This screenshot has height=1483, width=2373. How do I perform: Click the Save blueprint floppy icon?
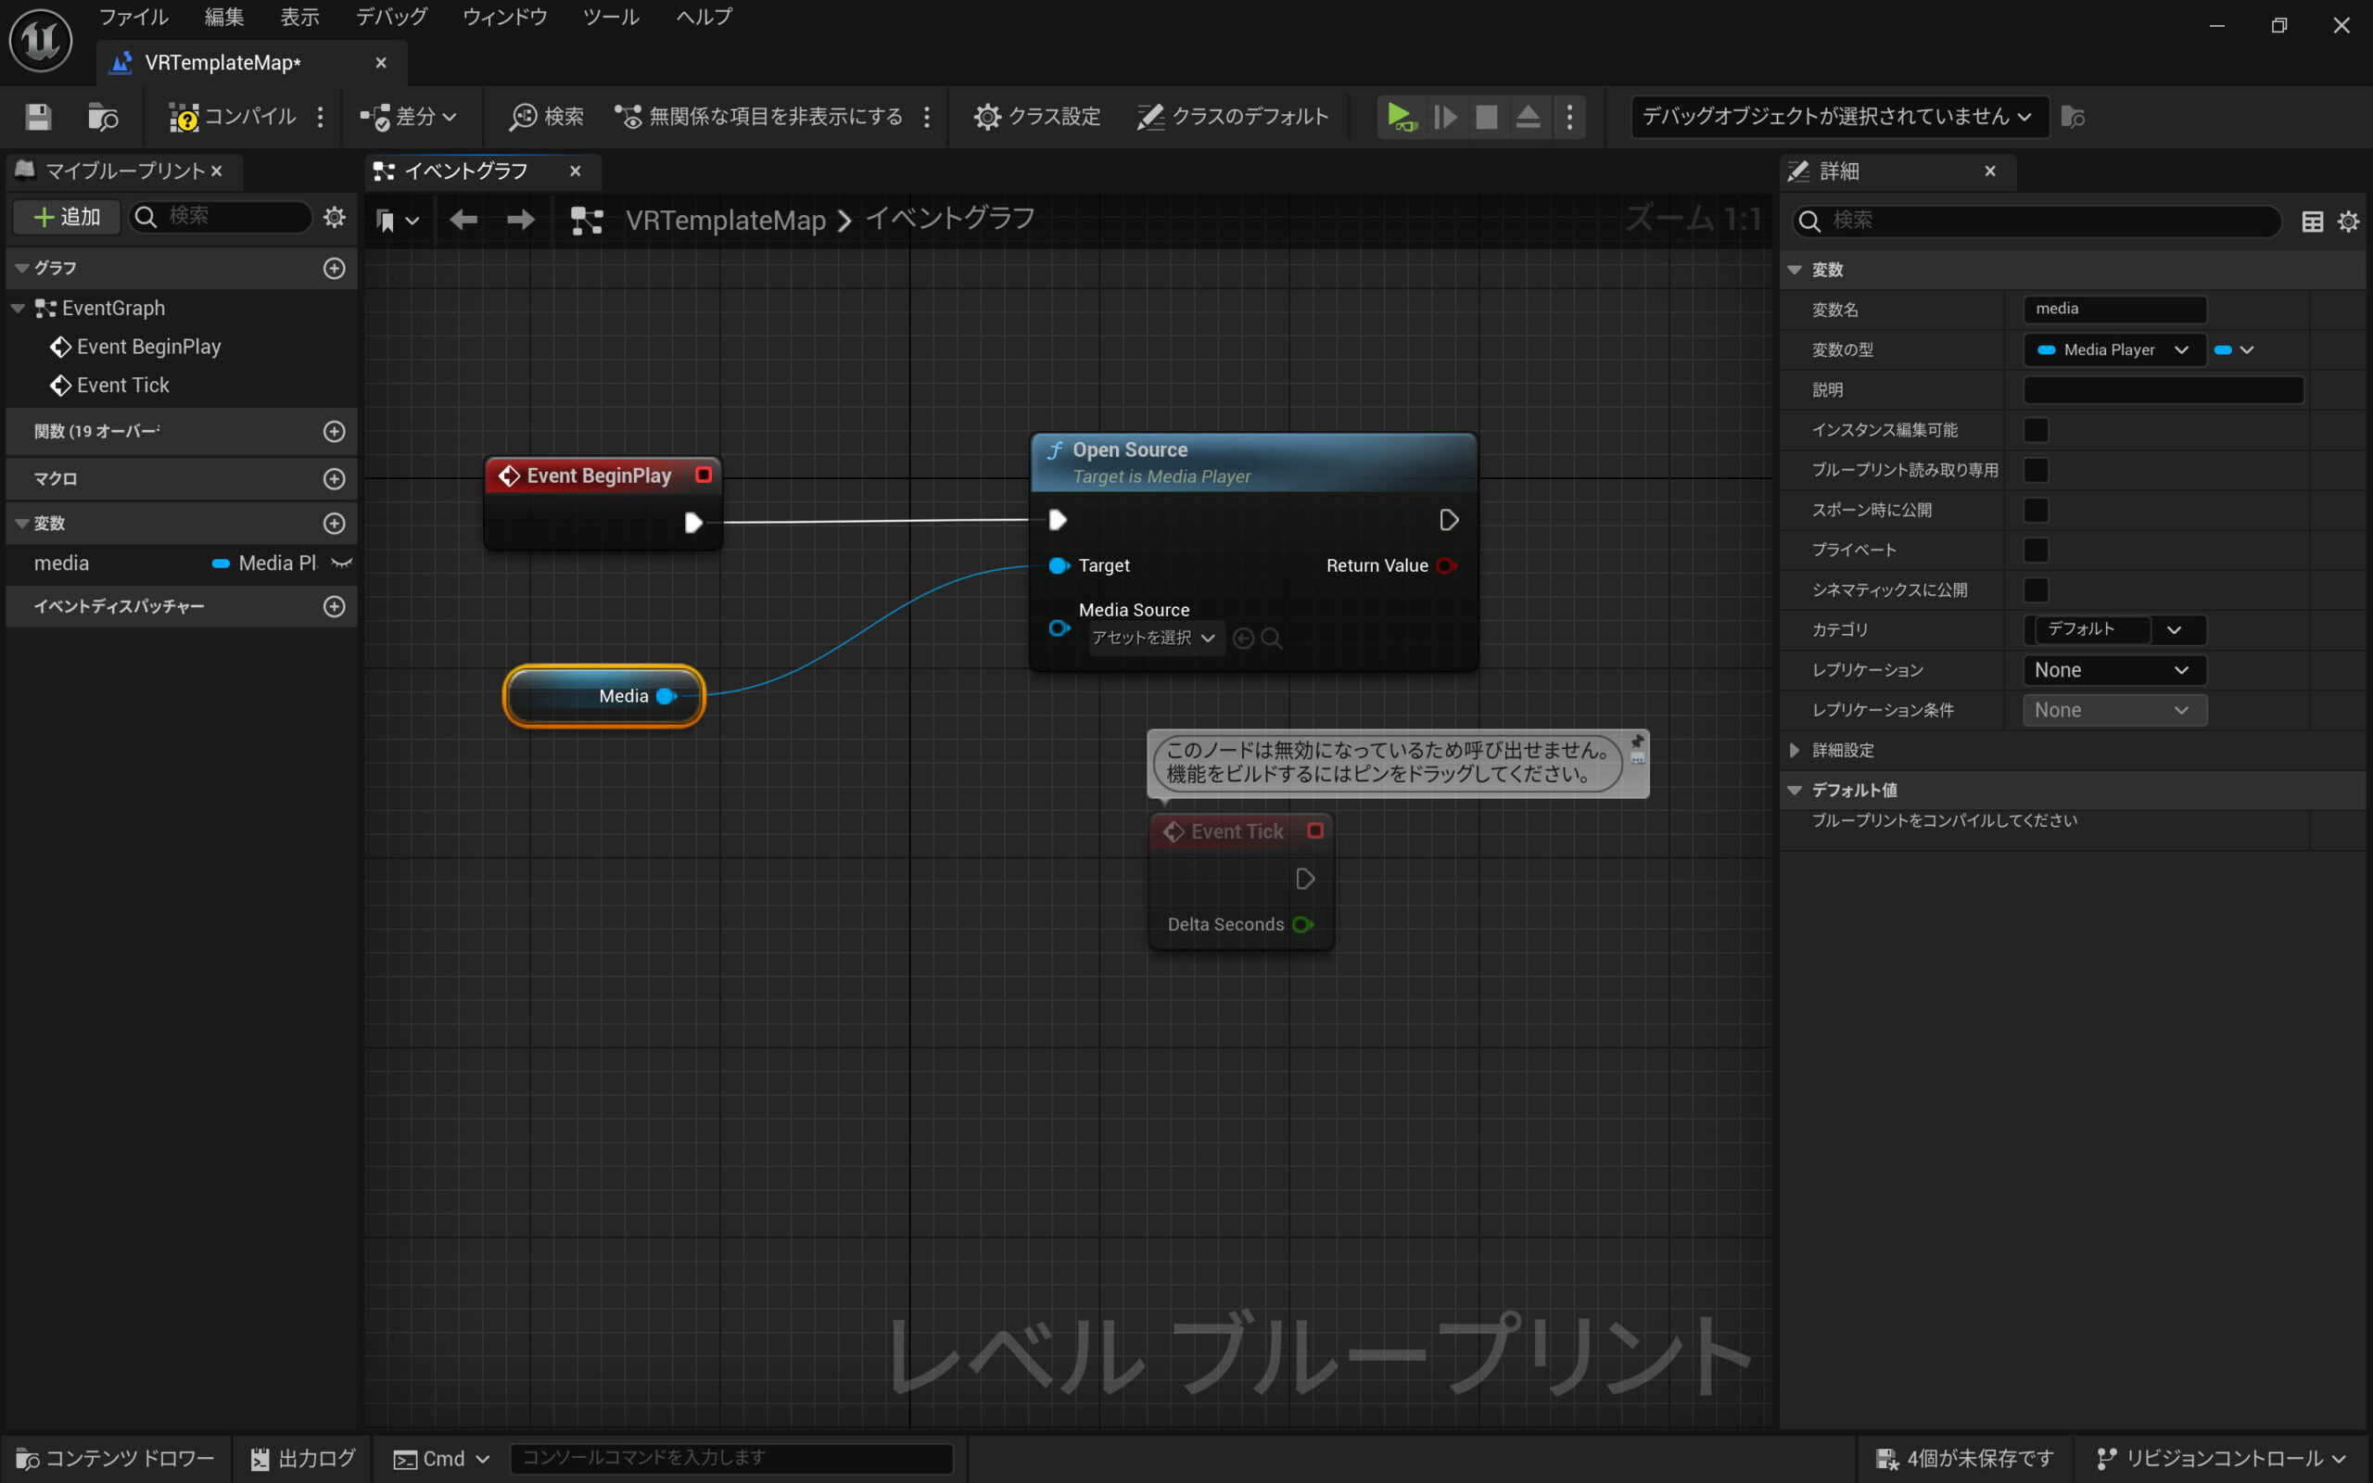tap(38, 117)
